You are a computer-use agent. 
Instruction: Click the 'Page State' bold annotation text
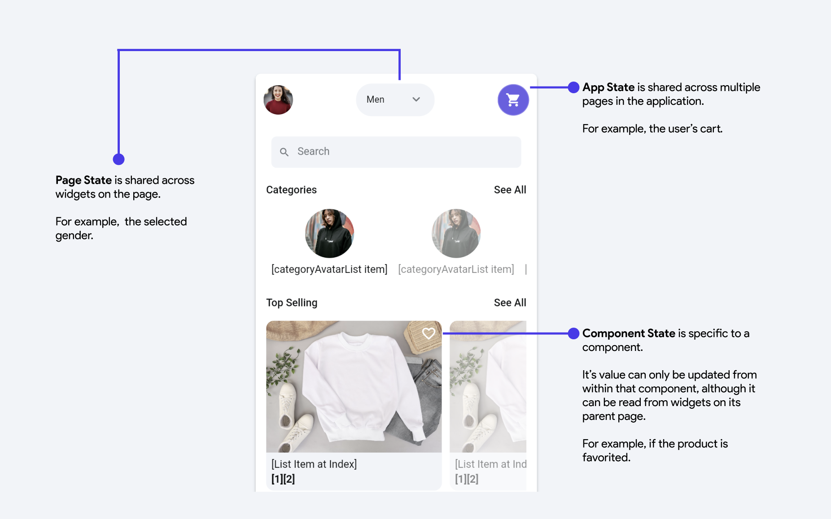(83, 180)
